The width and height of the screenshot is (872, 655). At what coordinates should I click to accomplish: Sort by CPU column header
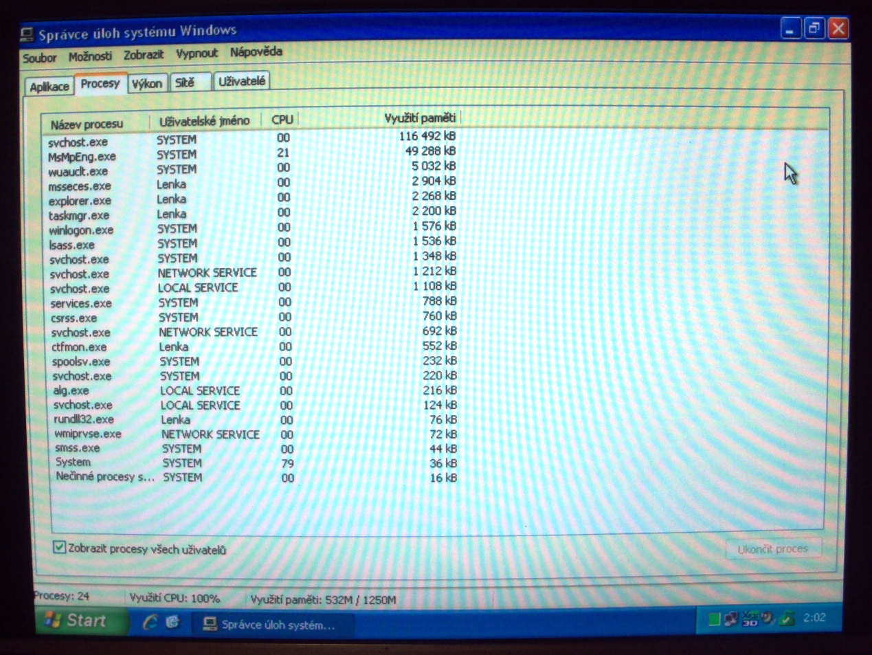pos(281,120)
